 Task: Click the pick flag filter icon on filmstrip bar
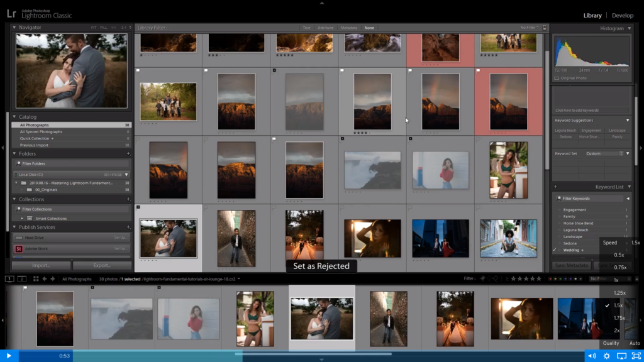pyautogui.click(x=482, y=278)
